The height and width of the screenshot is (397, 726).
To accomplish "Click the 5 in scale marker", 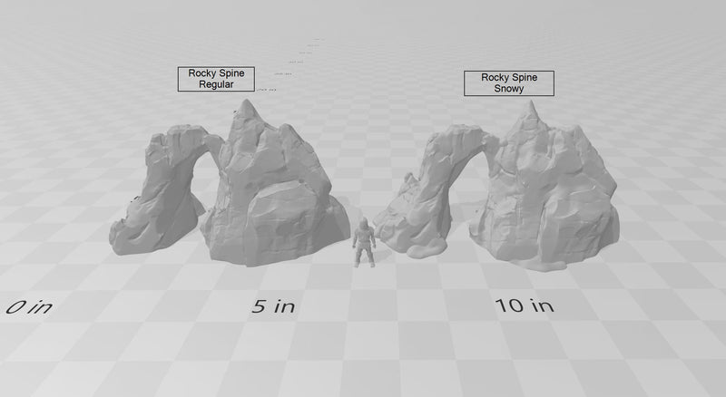I will 274,306.
